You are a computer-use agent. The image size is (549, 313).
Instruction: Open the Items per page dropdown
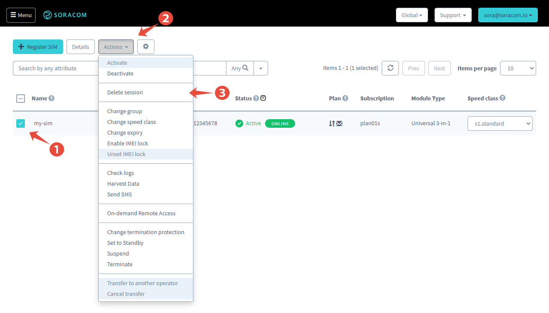518,68
